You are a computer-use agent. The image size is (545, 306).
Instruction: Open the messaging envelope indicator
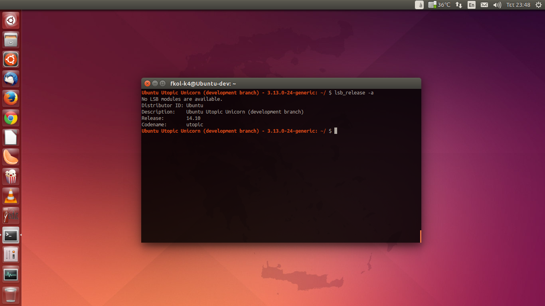[484, 5]
